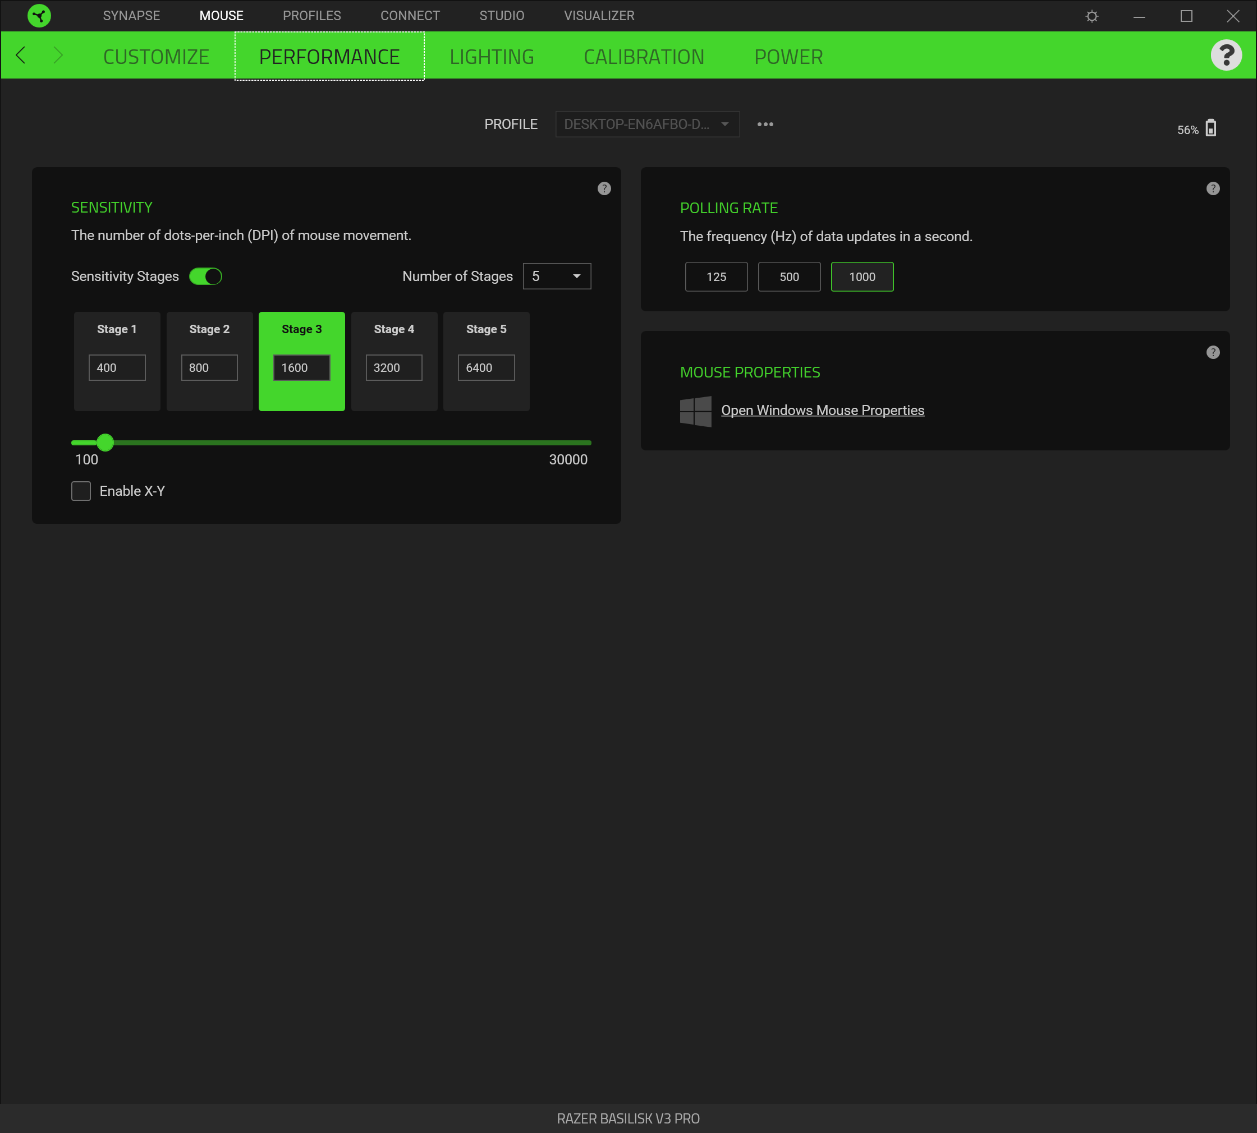This screenshot has width=1257, height=1133.
Task: Click the DPI sensitivity slider handle
Action: coord(105,443)
